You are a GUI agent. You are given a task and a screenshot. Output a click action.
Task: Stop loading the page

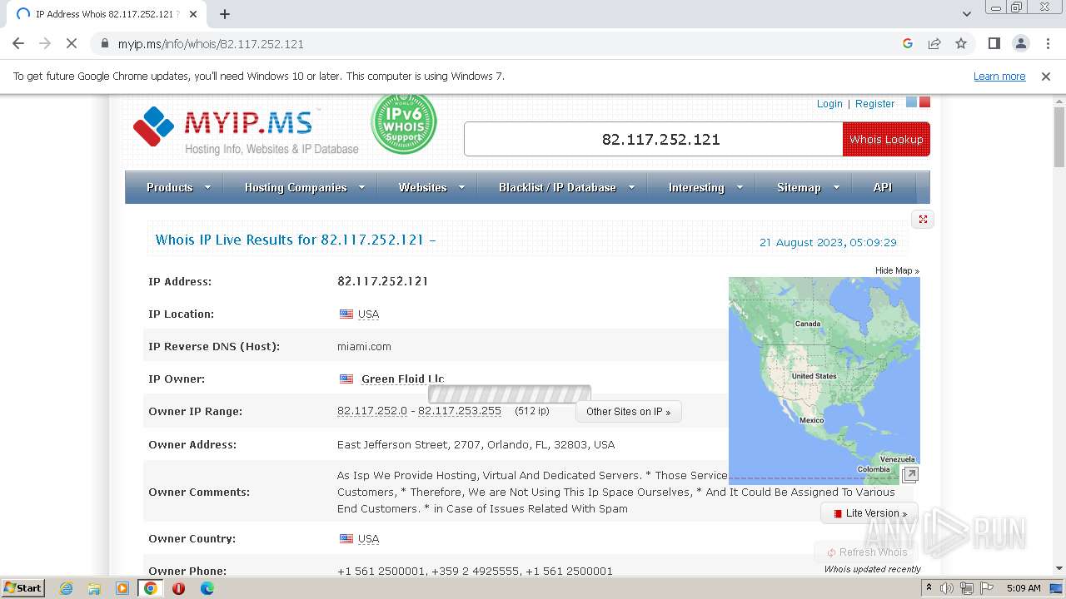[x=71, y=44]
